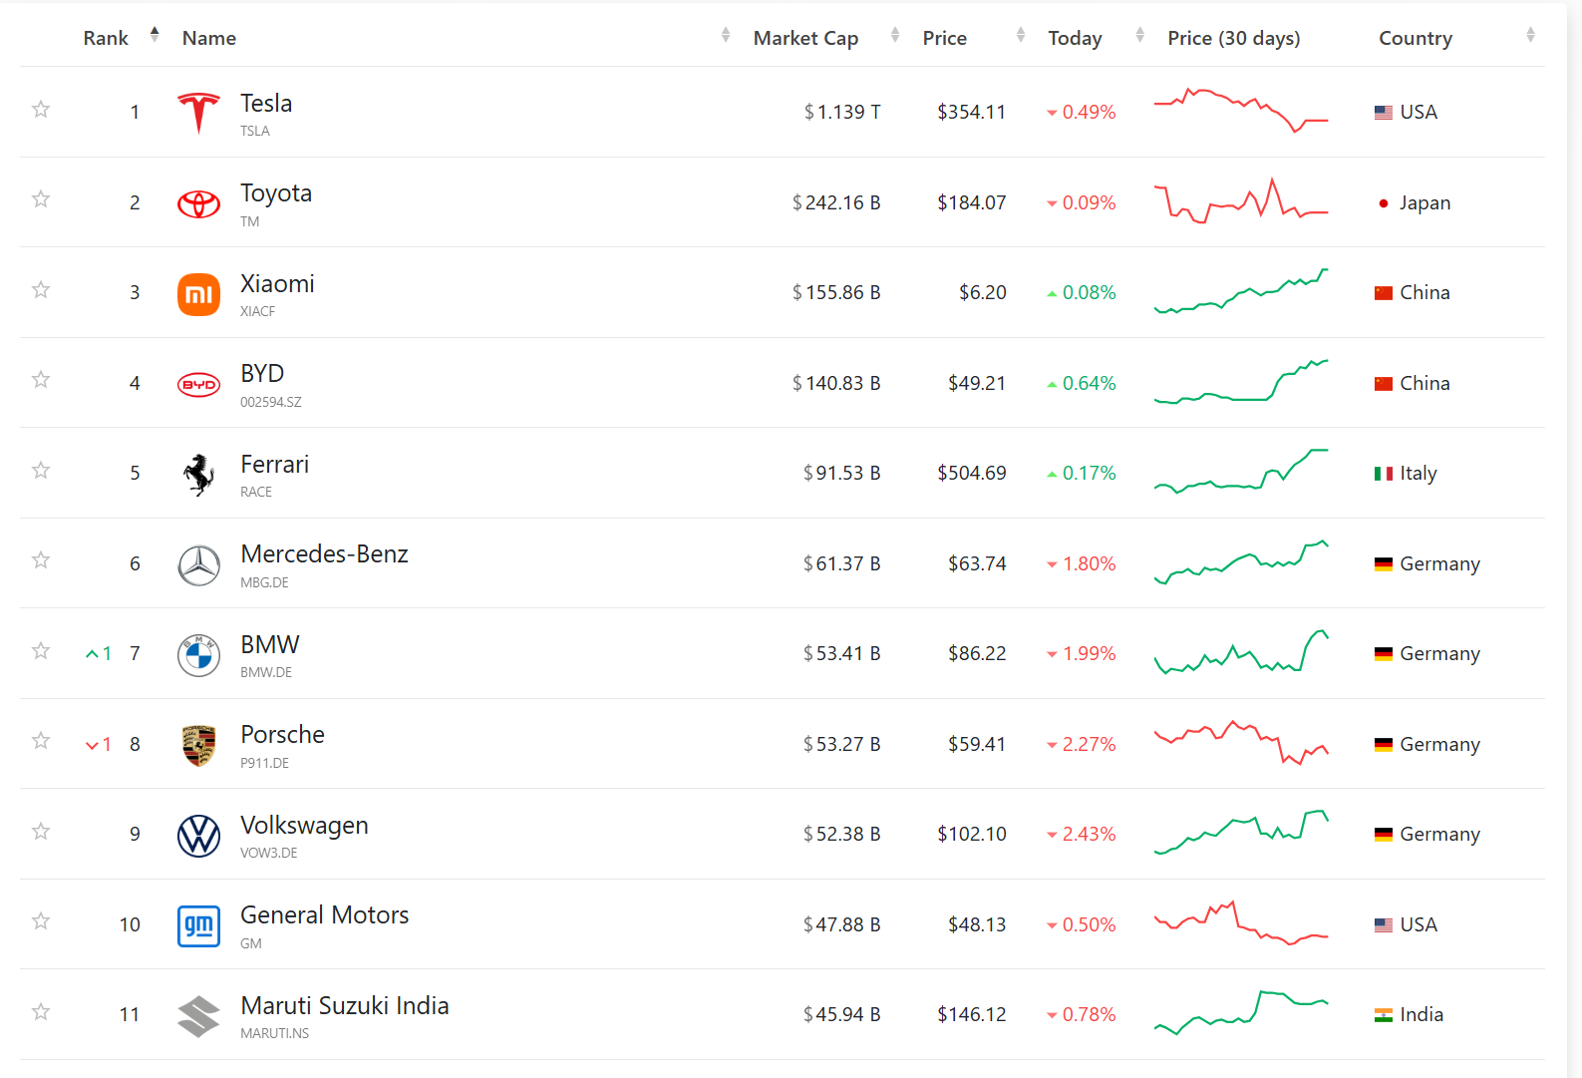Open the Tesla company page
Screen dimensions: 1582x1078
tap(266, 103)
